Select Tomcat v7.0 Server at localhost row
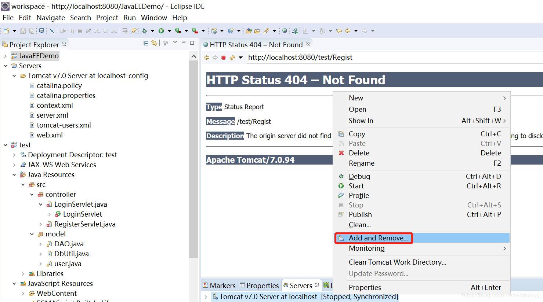Image resolution: width=543 pixels, height=302 pixels. point(305,297)
